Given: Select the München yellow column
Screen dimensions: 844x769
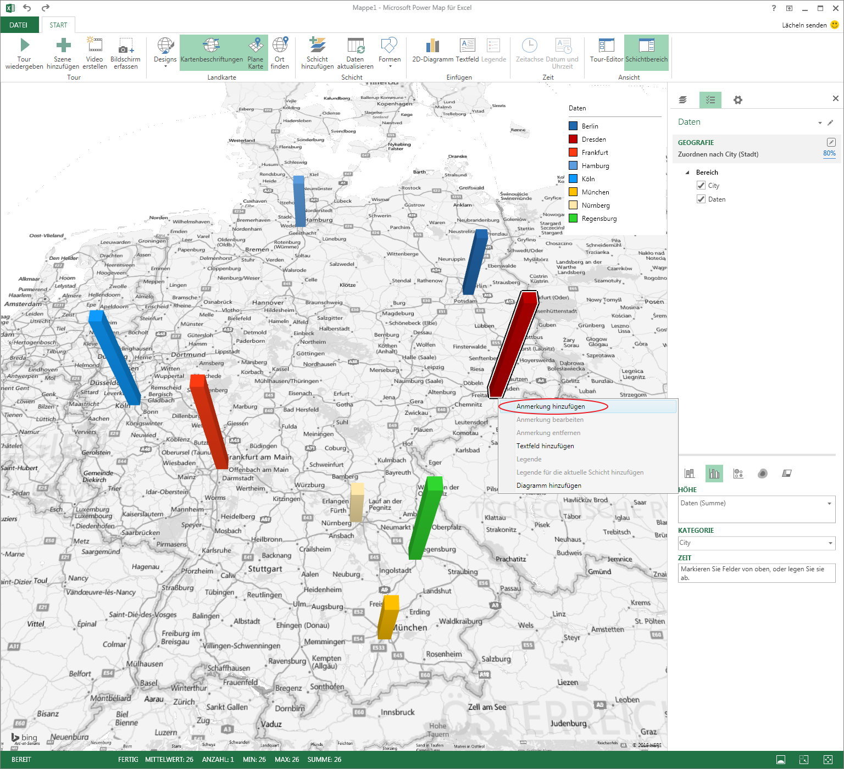Looking at the screenshot, I should coord(388,617).
